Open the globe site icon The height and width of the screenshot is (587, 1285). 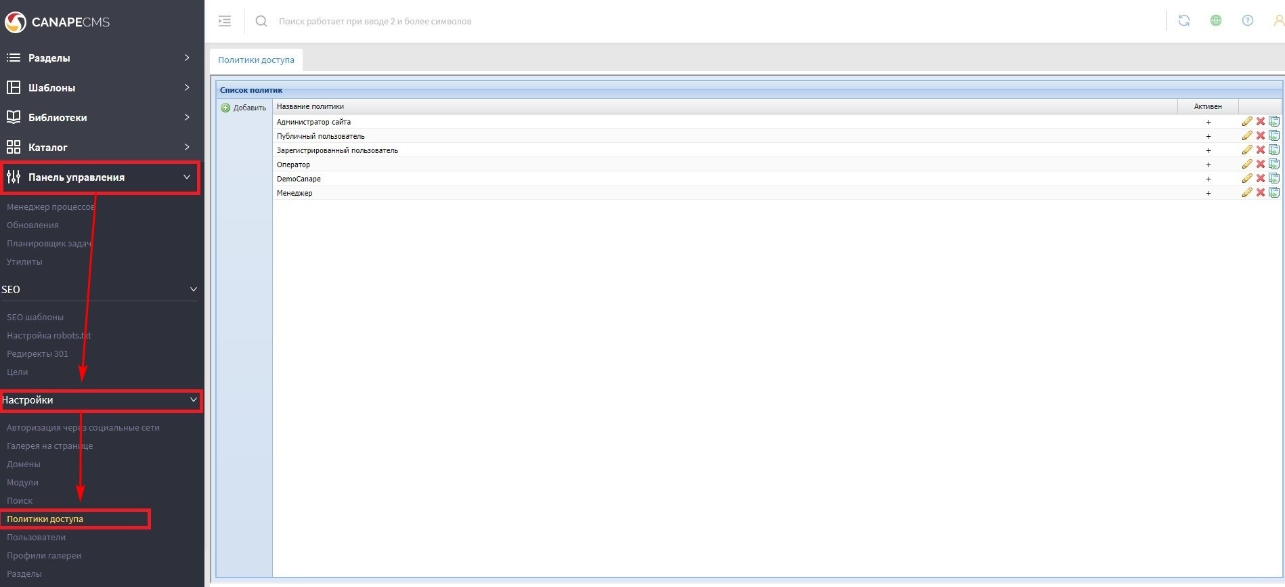(1215, 21)
